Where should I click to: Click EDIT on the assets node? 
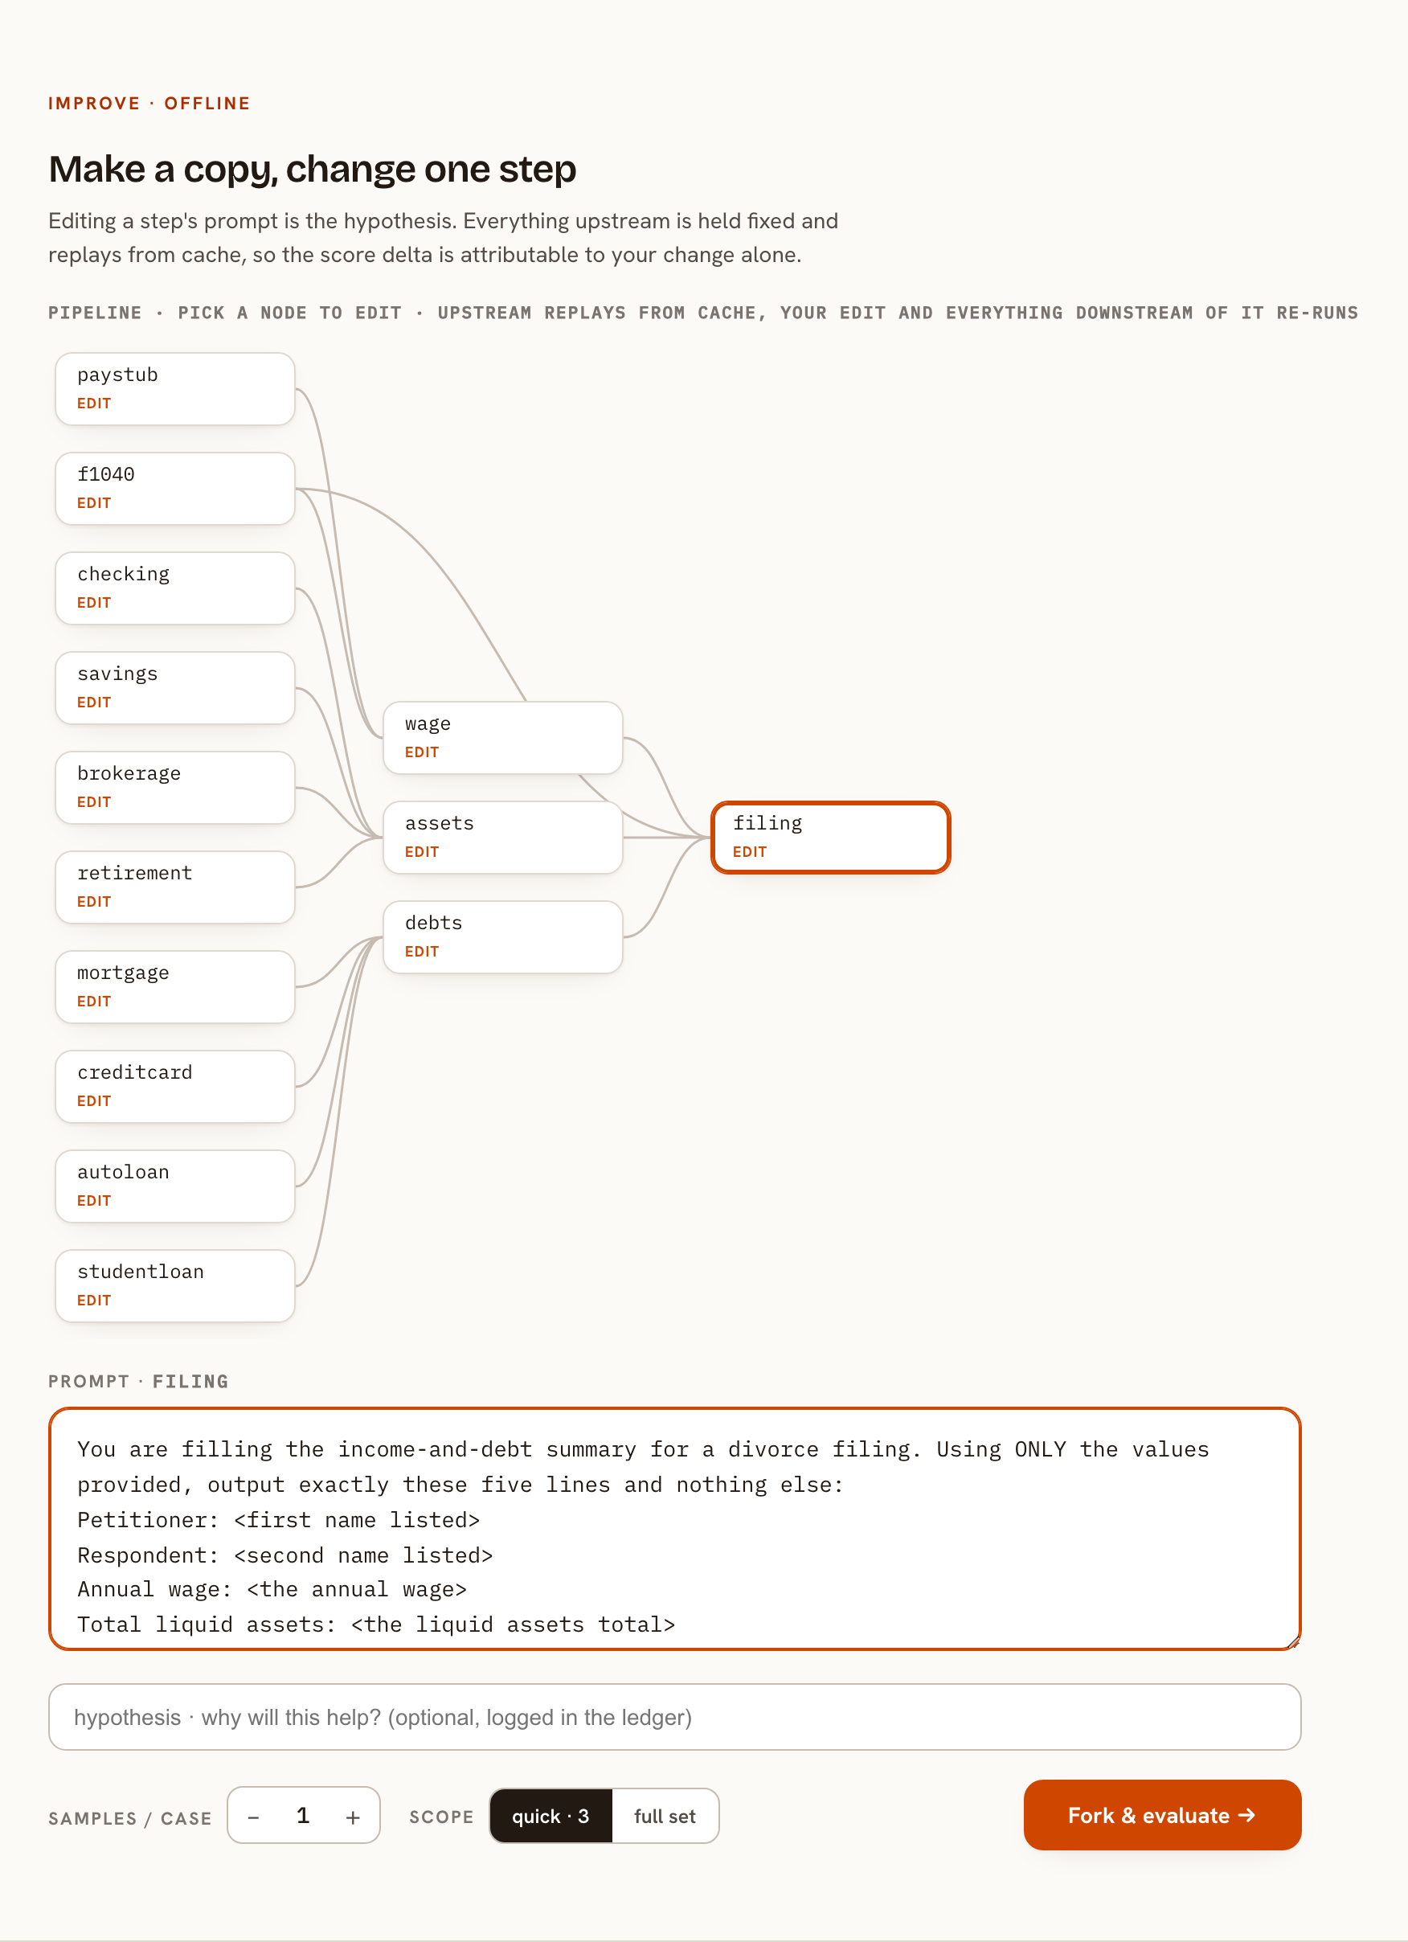tap(422, 852)
